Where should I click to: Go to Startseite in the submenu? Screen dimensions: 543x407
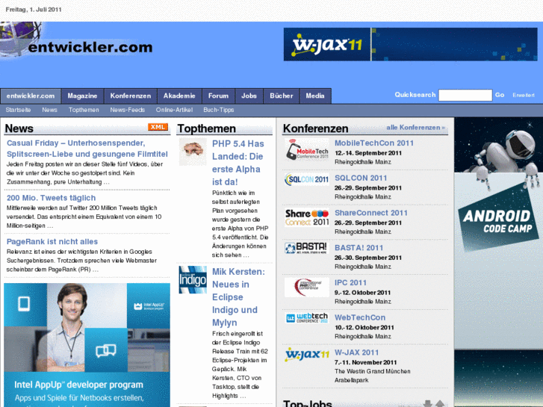pyautogui.click(x=18, y=110)
